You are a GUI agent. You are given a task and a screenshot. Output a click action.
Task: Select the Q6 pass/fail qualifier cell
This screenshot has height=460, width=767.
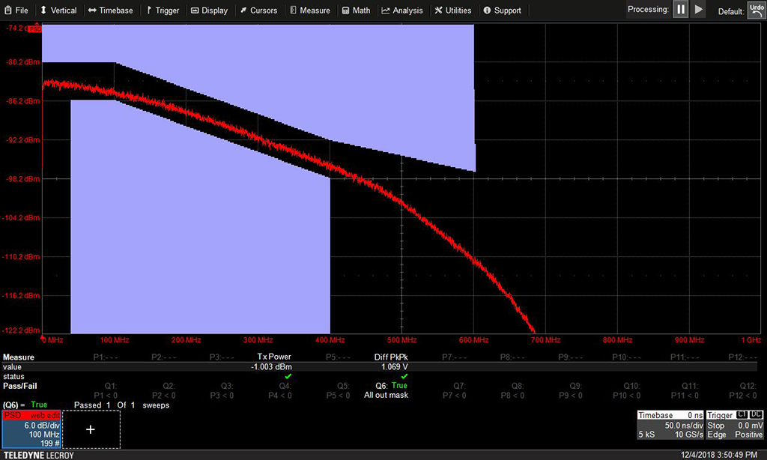(x=386, y=390)
